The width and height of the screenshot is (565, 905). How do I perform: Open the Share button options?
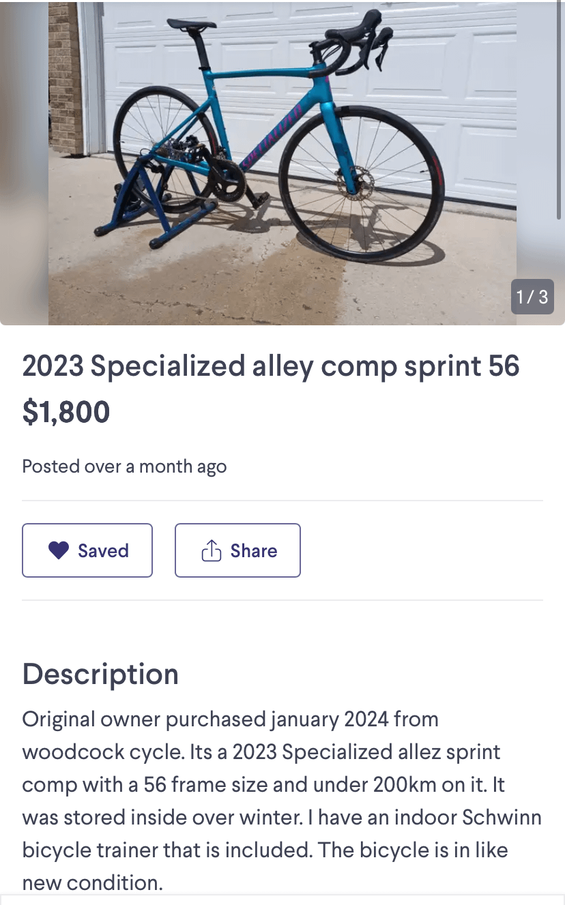[x=237, y=550]
